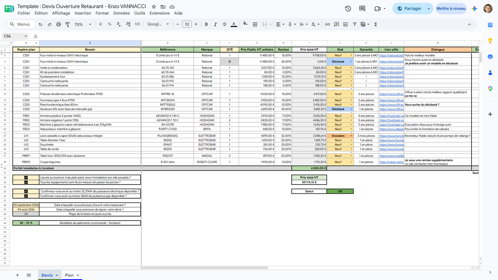This screenshot has width=498, height=280.
Task: Open the borders tool
Action: [254, 24]
